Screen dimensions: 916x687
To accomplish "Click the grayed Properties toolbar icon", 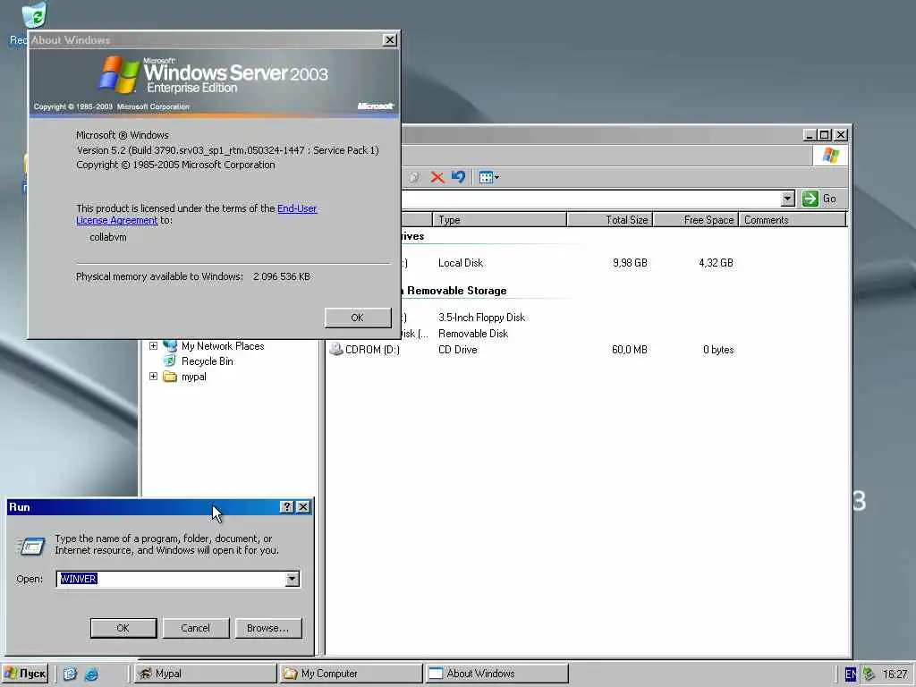I will [x=414, y=178].
